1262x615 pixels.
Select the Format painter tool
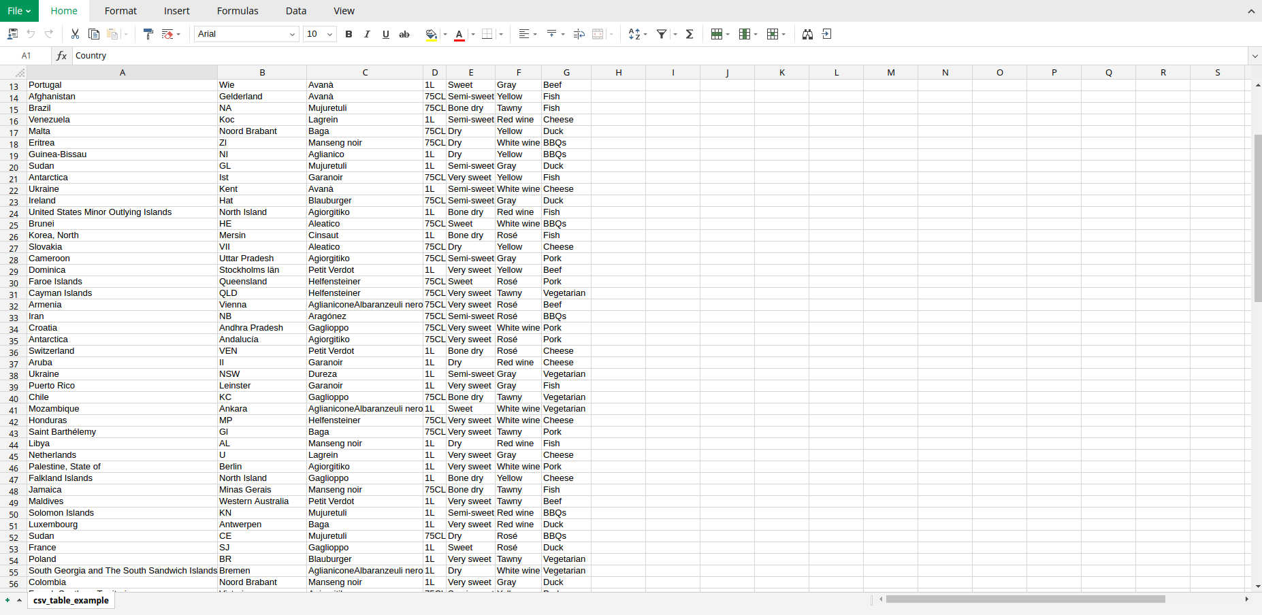coord(148,34)
